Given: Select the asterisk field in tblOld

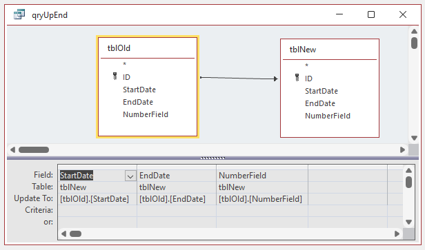Looking at the screenshot, I should click(x=124, y=65).
